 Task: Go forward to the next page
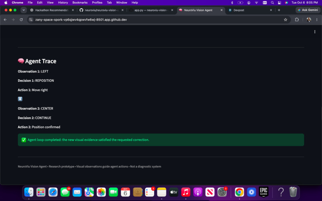point(13,20)
